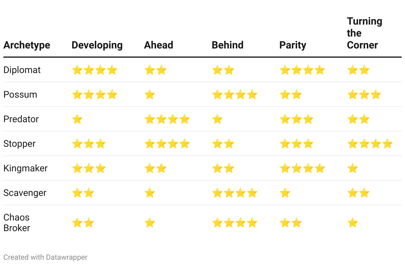Click the Turning the Corner header

click(364, 33)
